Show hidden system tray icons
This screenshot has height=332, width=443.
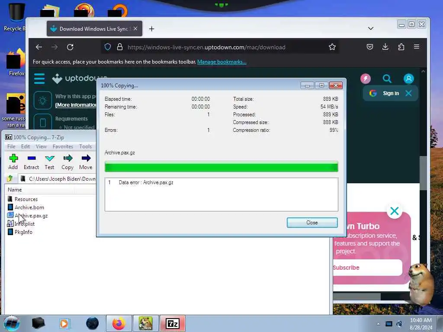(x=378, y=324)
